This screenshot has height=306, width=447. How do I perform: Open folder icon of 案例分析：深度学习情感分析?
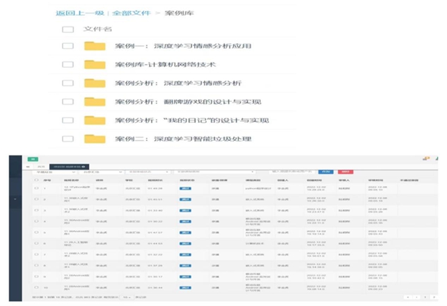[95, 83]
